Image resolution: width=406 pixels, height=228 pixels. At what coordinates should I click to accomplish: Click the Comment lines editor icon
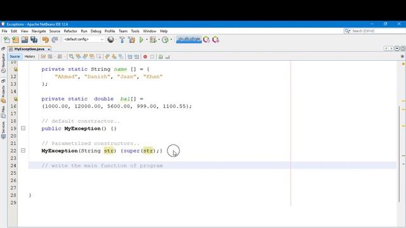160,56
